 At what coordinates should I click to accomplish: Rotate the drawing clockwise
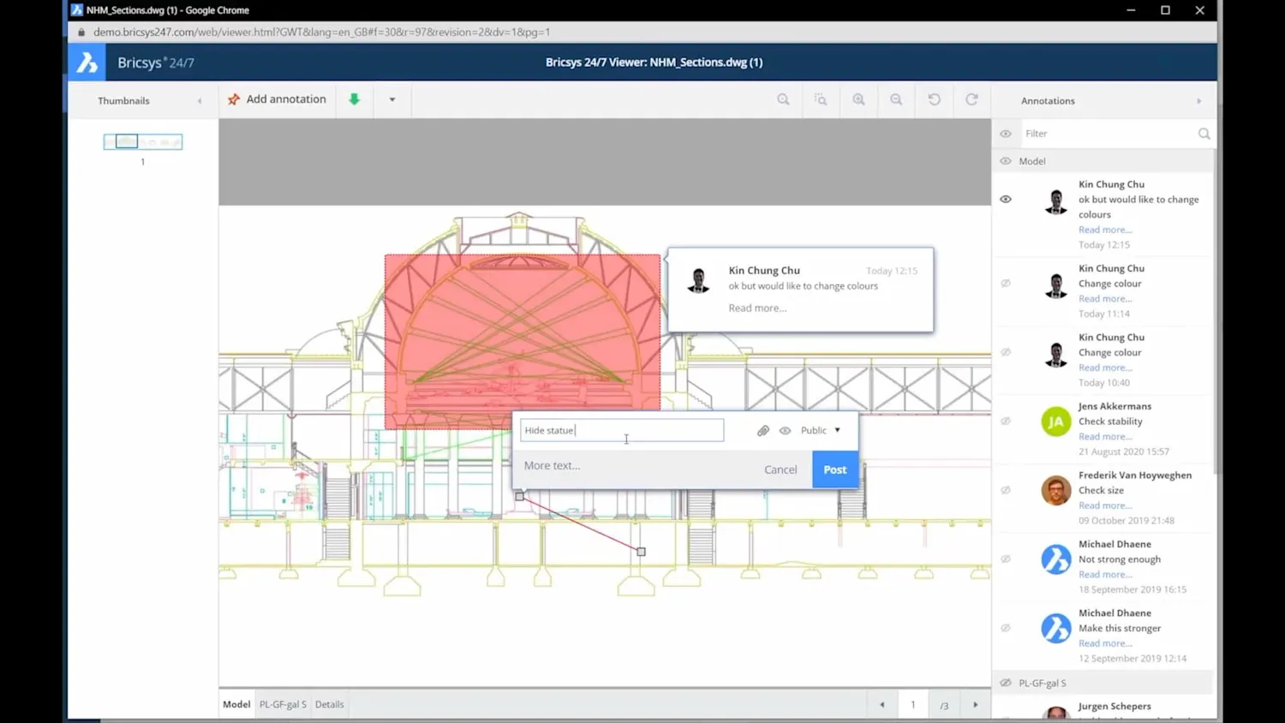coord(971,99)
